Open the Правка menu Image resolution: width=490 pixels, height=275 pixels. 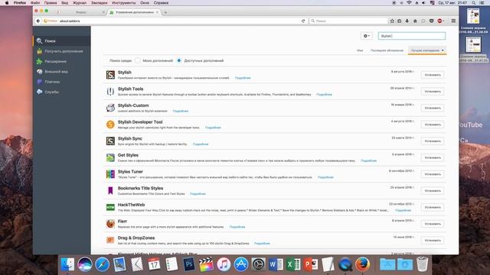click(51, 3)
